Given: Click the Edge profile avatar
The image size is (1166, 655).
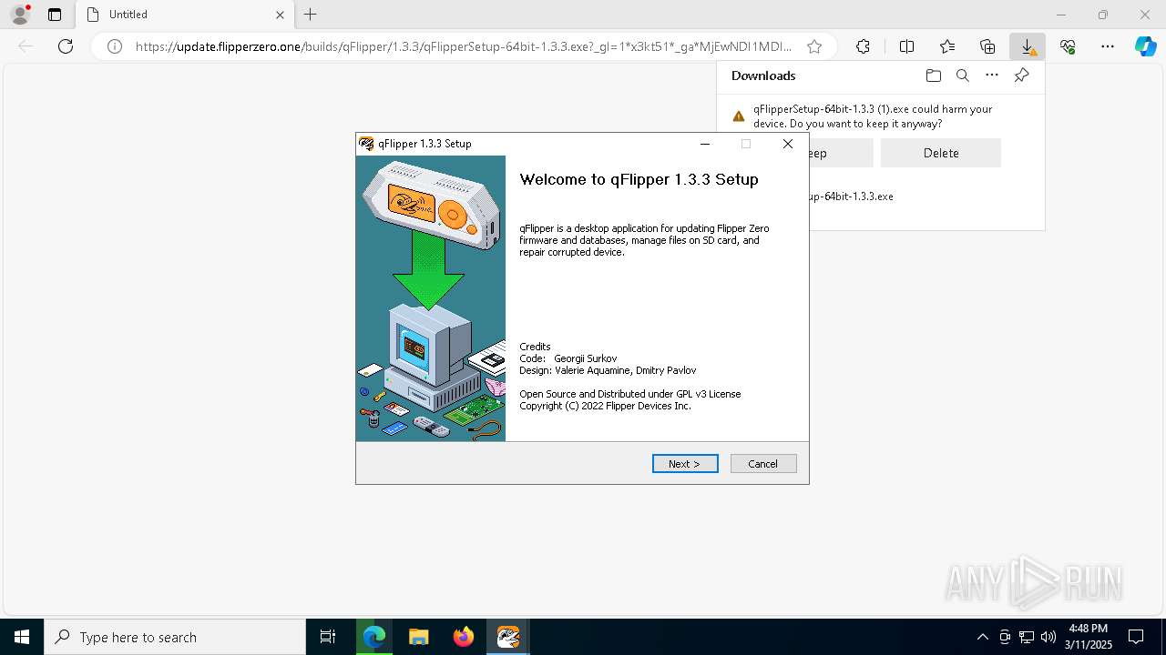Looking at the screenshot, I should point(19,15).
